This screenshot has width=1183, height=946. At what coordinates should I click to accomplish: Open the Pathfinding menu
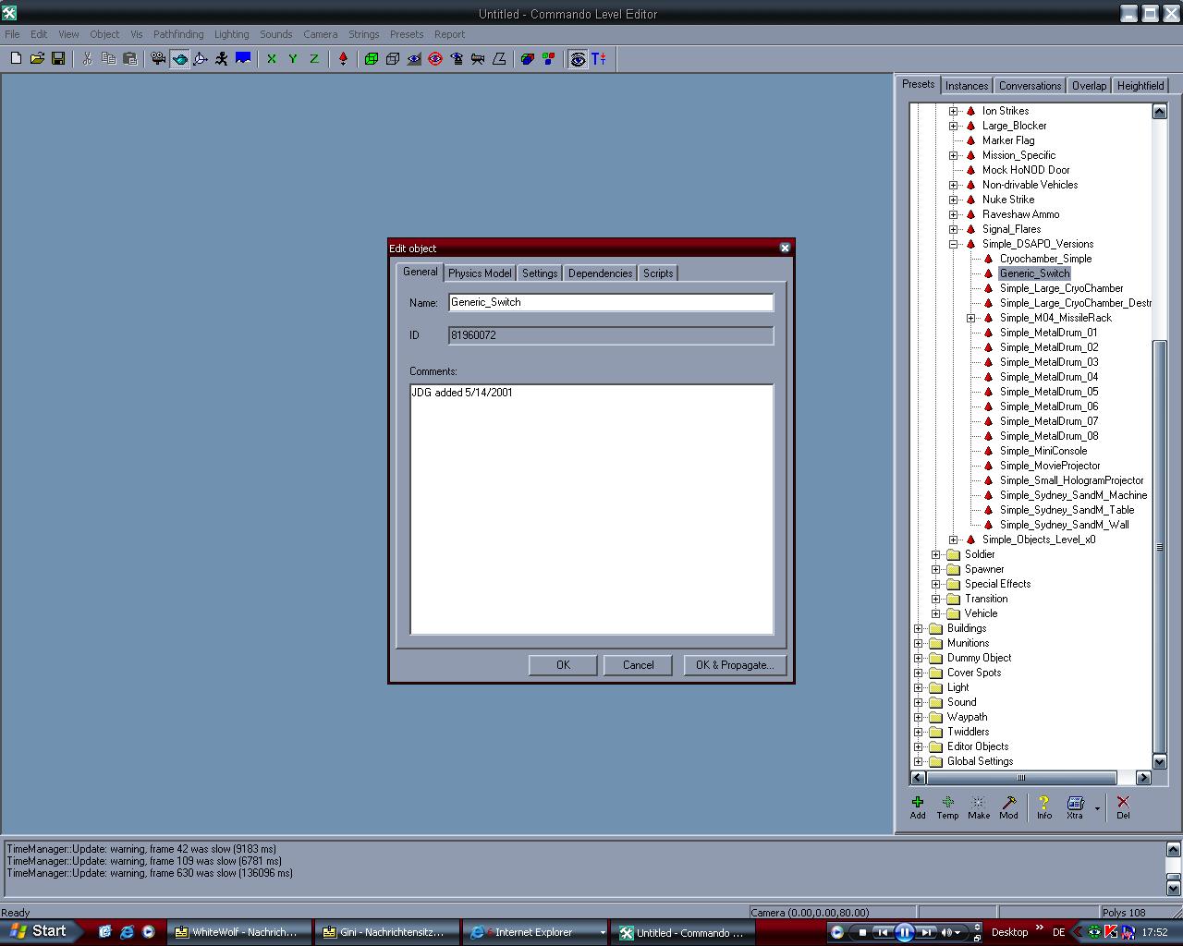point(178,34)
